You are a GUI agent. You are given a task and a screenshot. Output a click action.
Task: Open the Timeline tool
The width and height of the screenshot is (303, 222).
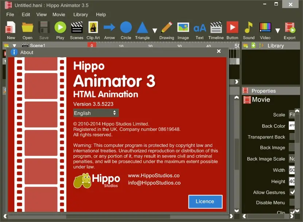(x=216, y=30)
